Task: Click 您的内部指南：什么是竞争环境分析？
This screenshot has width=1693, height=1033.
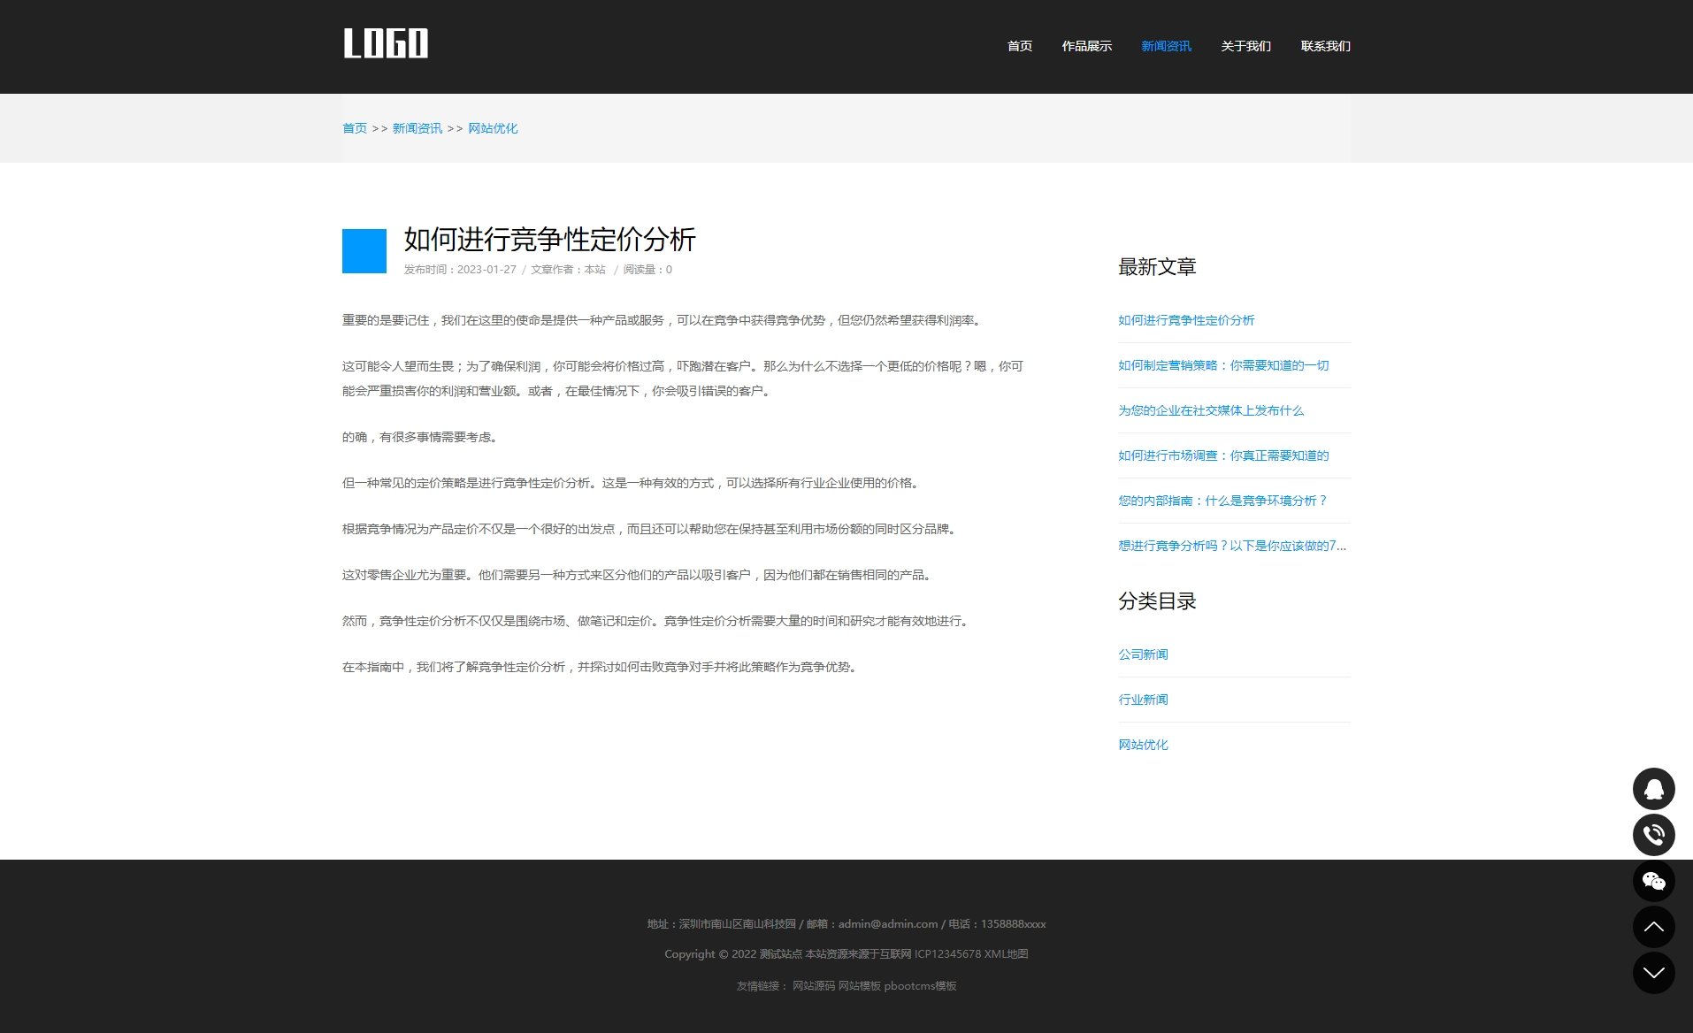Action: [1221, 501]
